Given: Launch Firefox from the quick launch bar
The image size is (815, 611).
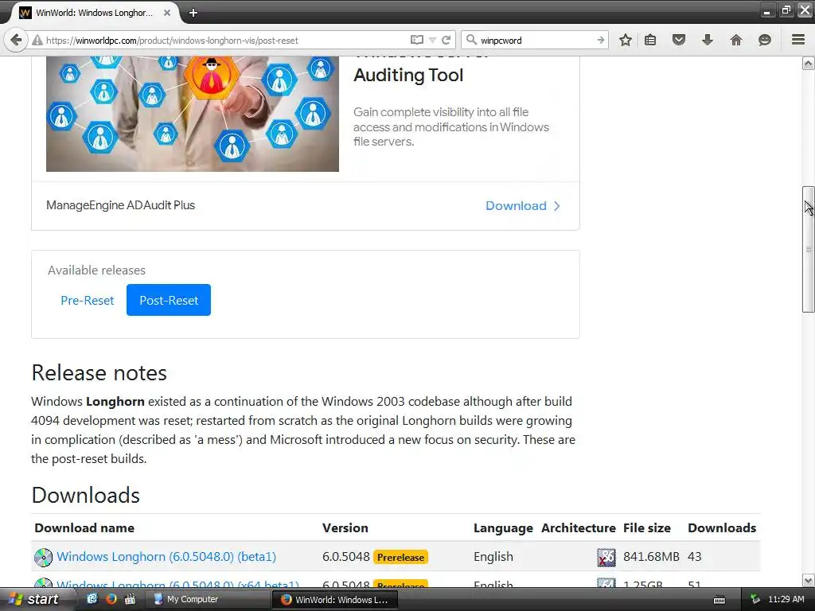Looking at the screenshot, I should [x=111, y=599].
